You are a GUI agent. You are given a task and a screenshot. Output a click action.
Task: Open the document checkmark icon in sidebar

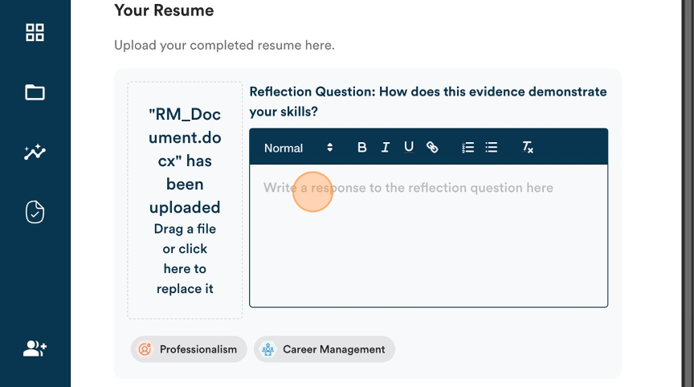coord(35,212)
